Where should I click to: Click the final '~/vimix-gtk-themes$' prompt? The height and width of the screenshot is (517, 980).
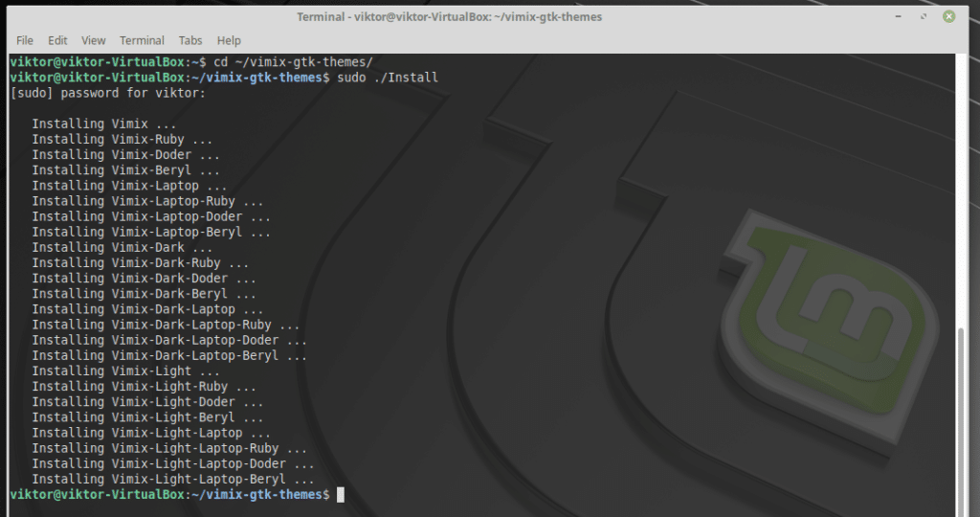coord(260,494)
